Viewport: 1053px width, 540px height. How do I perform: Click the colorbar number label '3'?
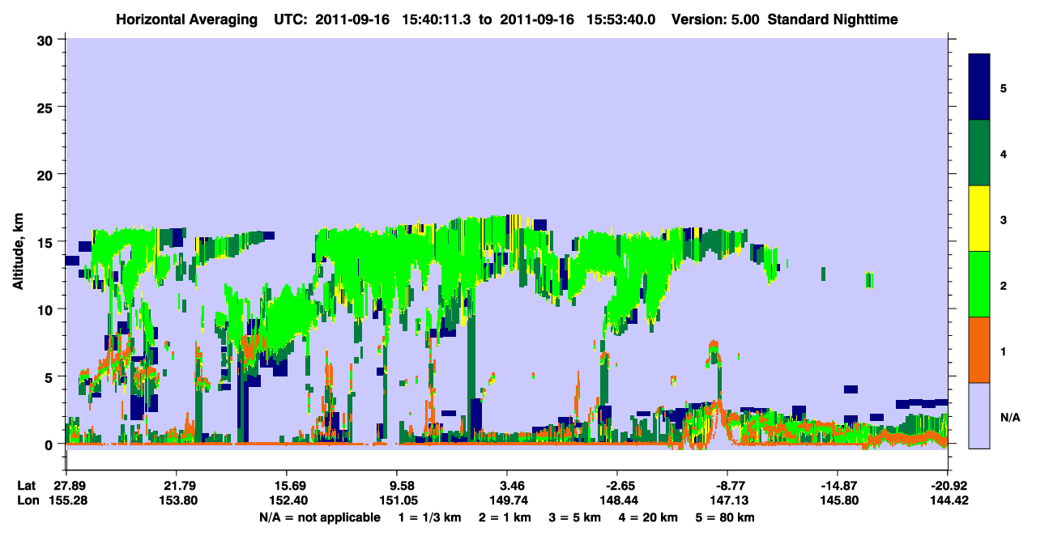click(1003, 219)
